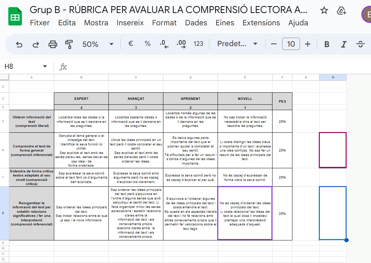Open the Extensions menu
This screenshot has width=371, height=263.
261,23
